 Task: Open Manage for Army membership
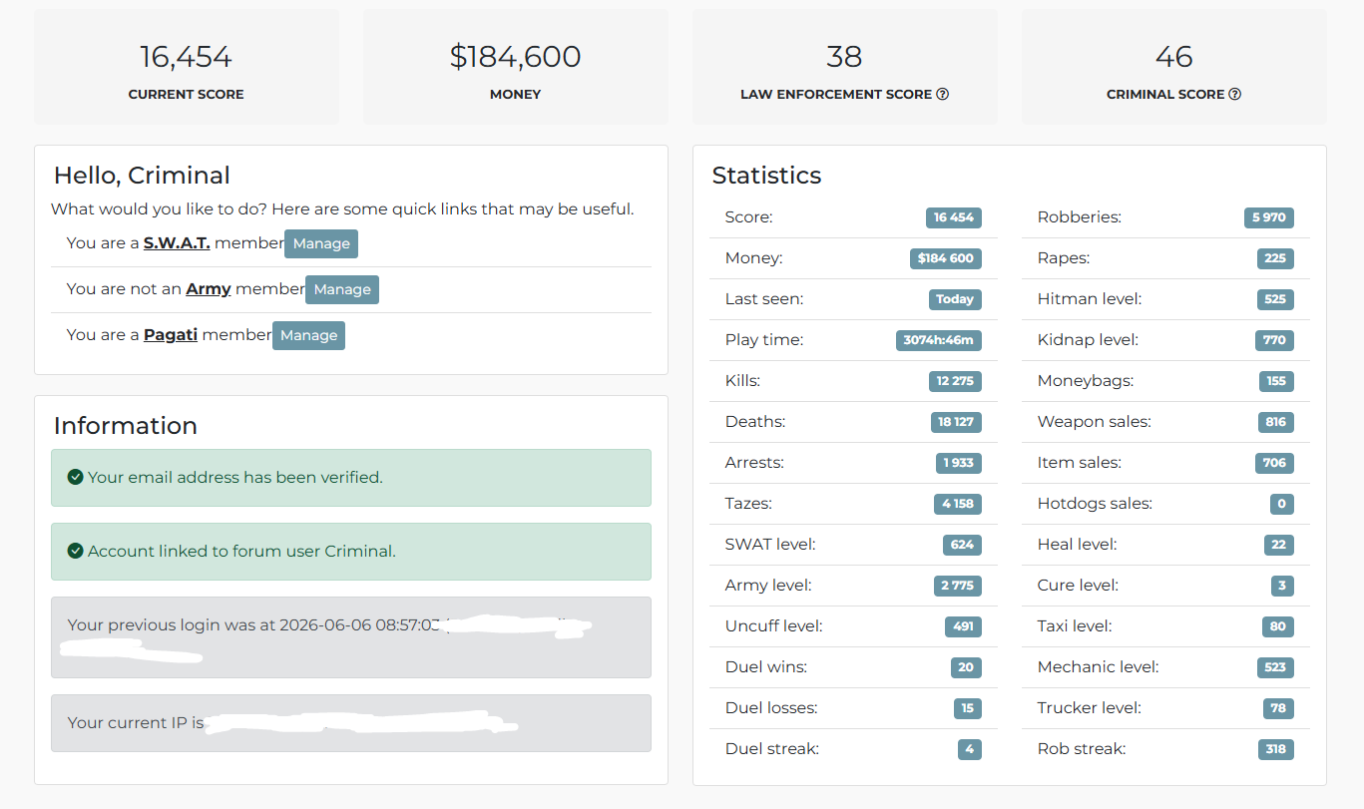(x=342, y=289)
